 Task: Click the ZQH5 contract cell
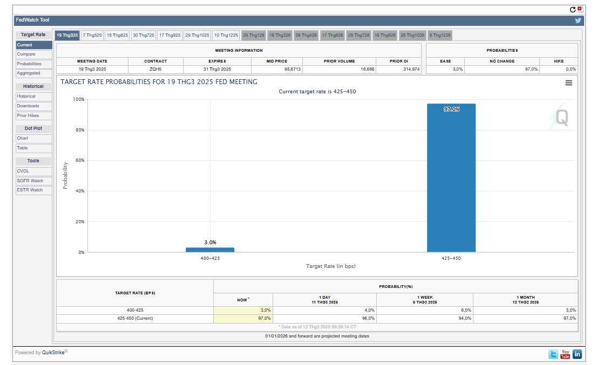click(155, 69)
